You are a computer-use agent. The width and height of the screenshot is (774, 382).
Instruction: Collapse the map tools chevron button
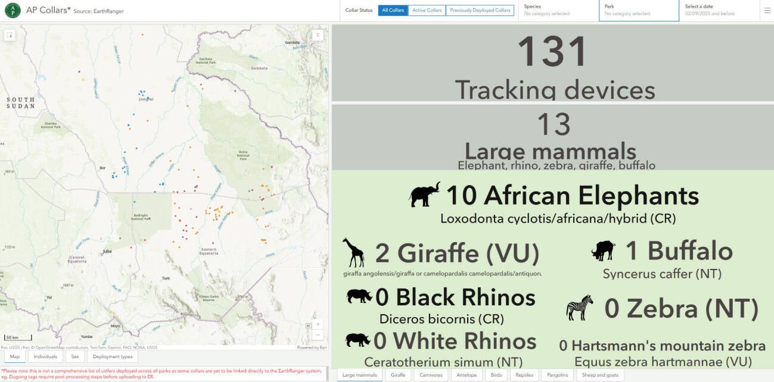318,35
